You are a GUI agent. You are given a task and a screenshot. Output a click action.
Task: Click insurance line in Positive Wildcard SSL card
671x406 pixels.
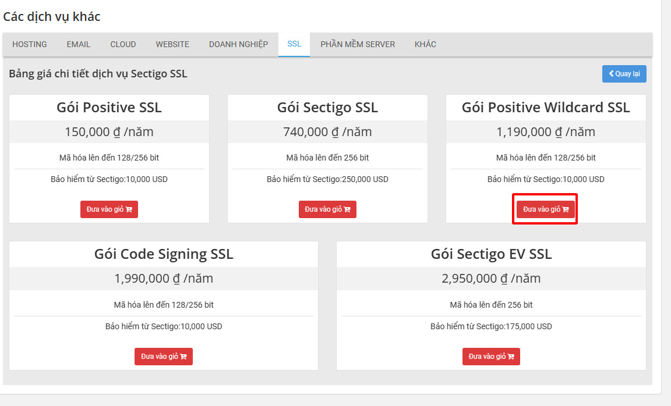tap(546, 180)
